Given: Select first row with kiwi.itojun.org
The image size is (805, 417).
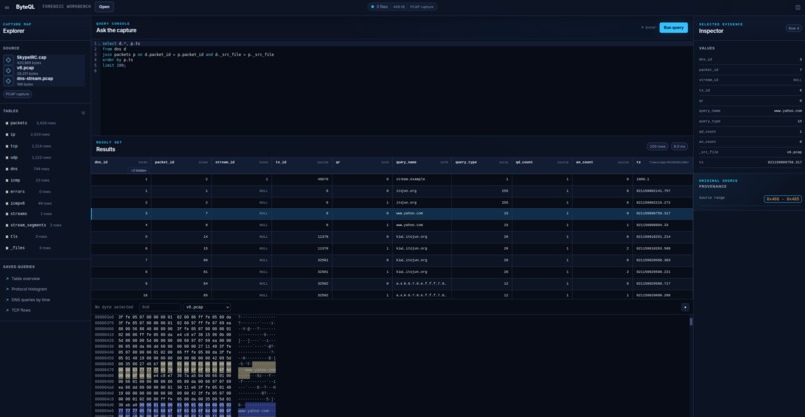Looking at the screenshot, I should (393, 237).
